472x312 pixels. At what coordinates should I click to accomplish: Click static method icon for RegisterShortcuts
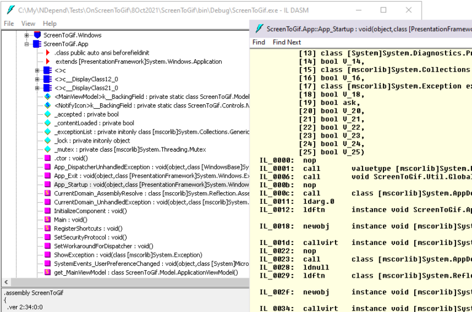[47, 228]
